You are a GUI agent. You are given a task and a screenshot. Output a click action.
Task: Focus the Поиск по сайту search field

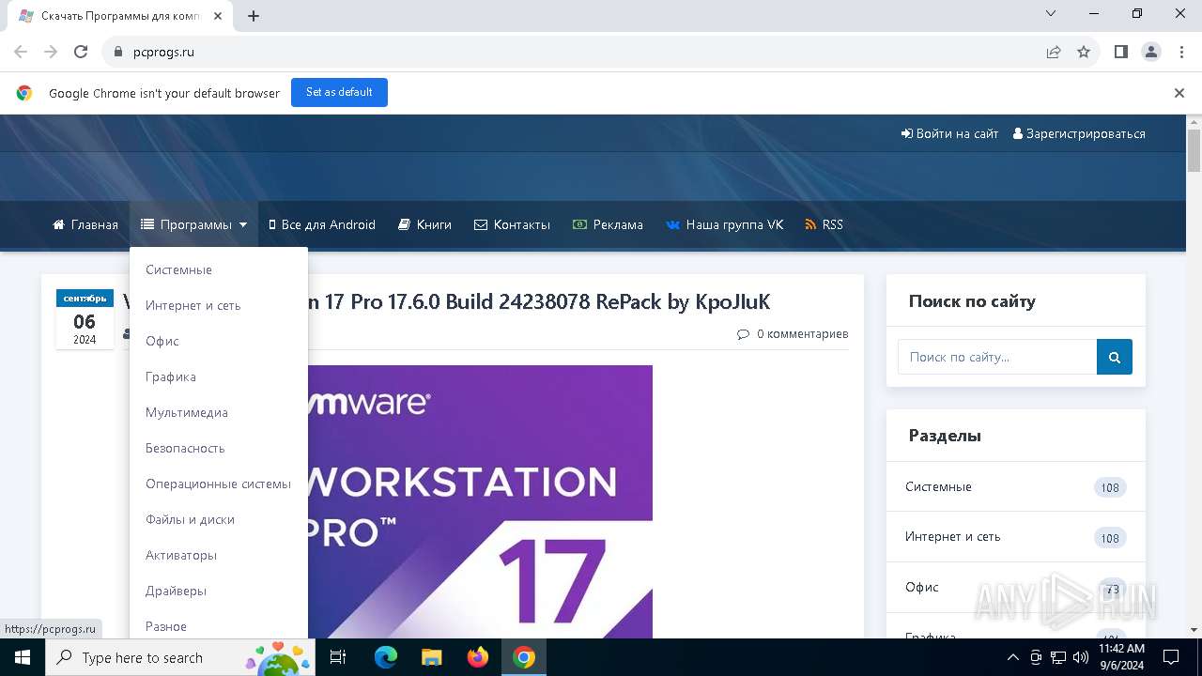(997, 357)
